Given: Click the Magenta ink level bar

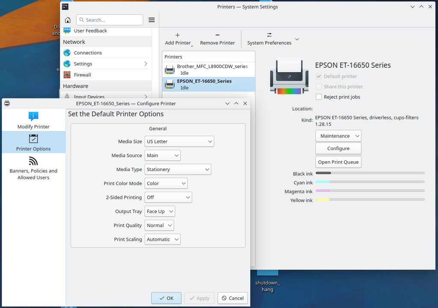Looking at the screenshot, I should tap(370, 191).
